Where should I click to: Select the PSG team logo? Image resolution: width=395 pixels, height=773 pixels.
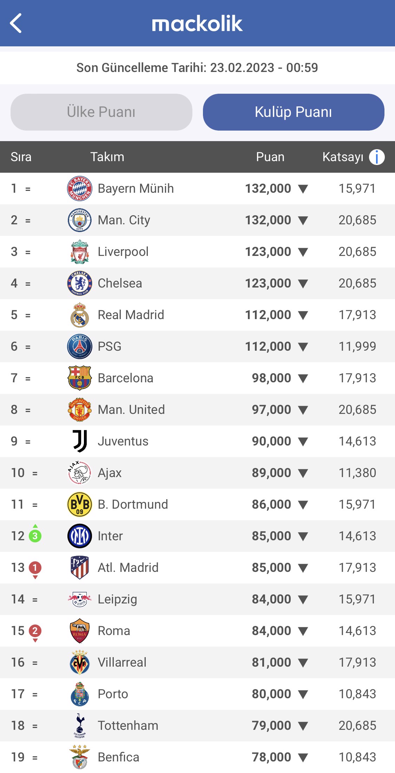tap(79, 346)
